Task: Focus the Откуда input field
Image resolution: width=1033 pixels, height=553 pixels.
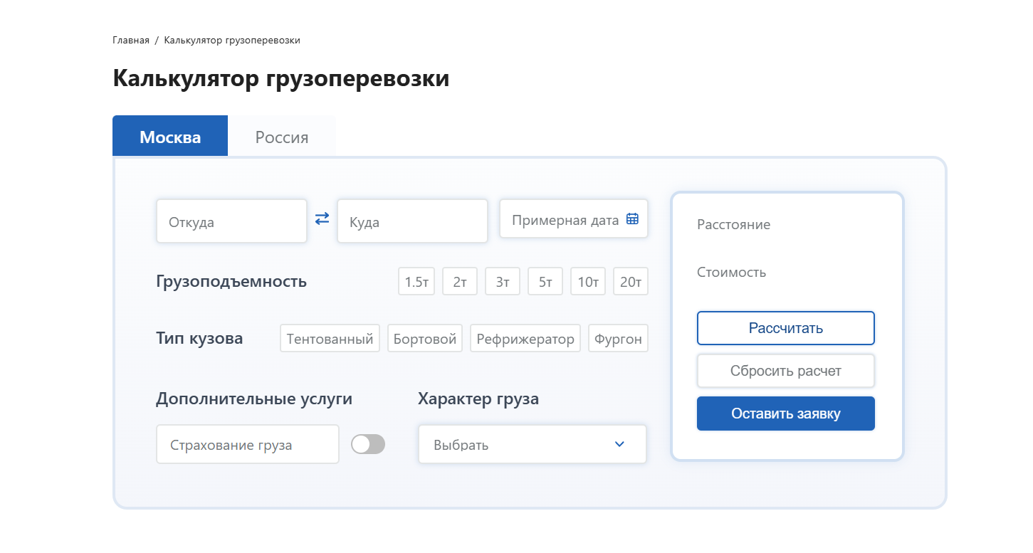Action: pos(231,222)
